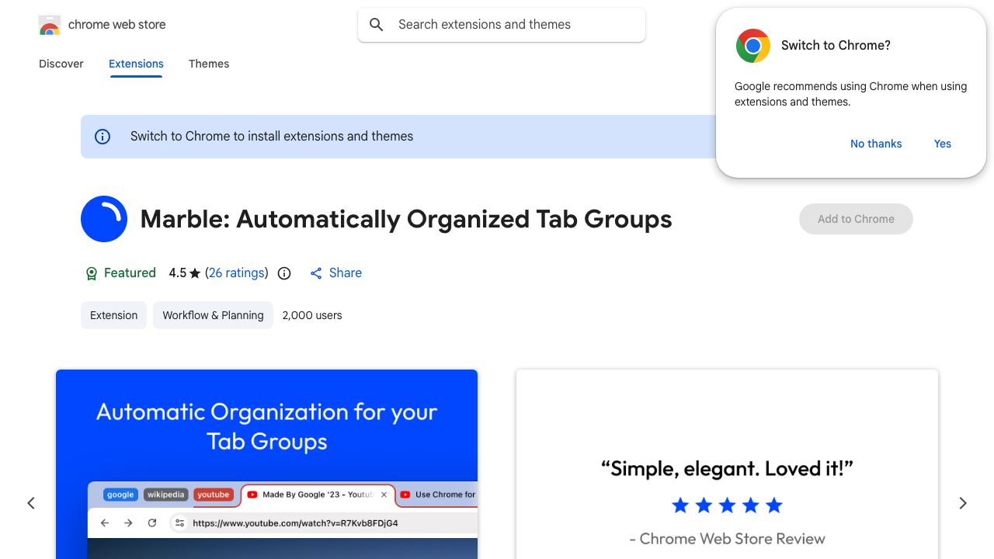Click the rating star icon
This screenshot has width=994, height=559.
[x=195, y=273]
